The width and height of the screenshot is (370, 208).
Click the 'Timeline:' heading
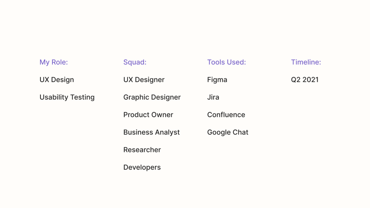tap(306, 62)
